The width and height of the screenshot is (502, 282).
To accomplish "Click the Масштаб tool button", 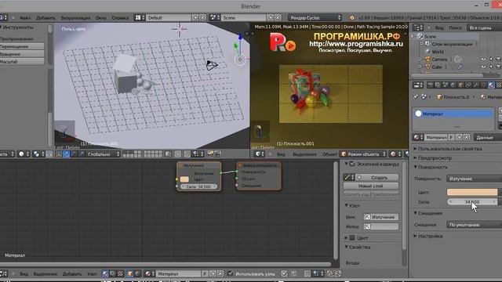I will [22, 61].
